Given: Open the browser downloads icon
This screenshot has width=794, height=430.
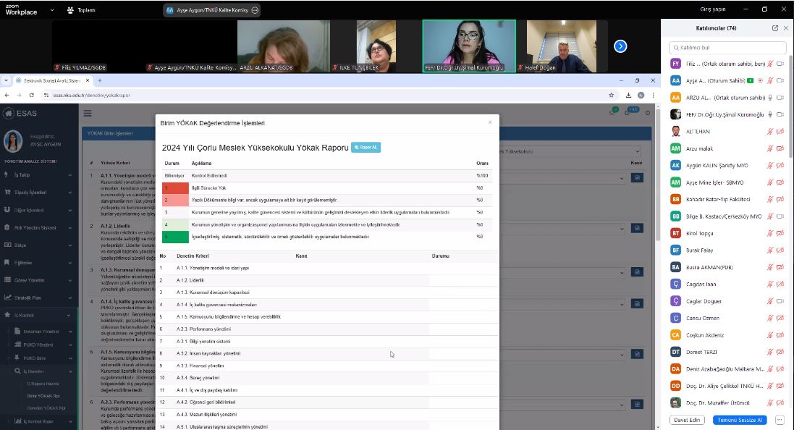Looking at the screenshot, I should point(628,96).
